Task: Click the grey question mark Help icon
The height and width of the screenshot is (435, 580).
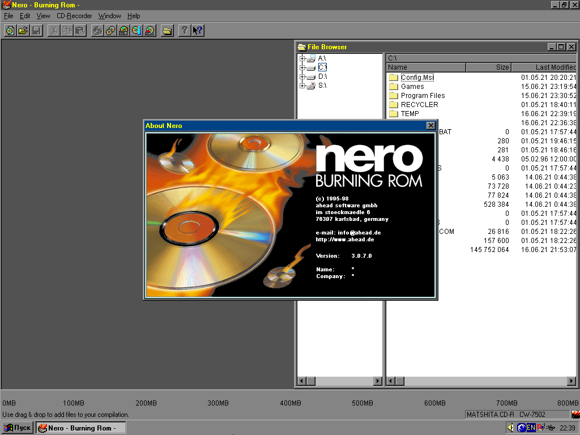Action: tap(185, 31)
